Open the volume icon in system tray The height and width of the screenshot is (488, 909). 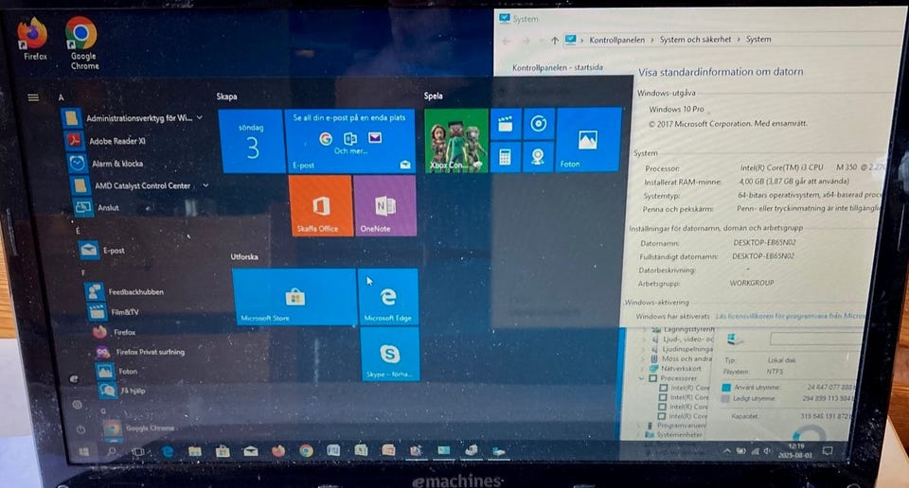click(768, 451)
